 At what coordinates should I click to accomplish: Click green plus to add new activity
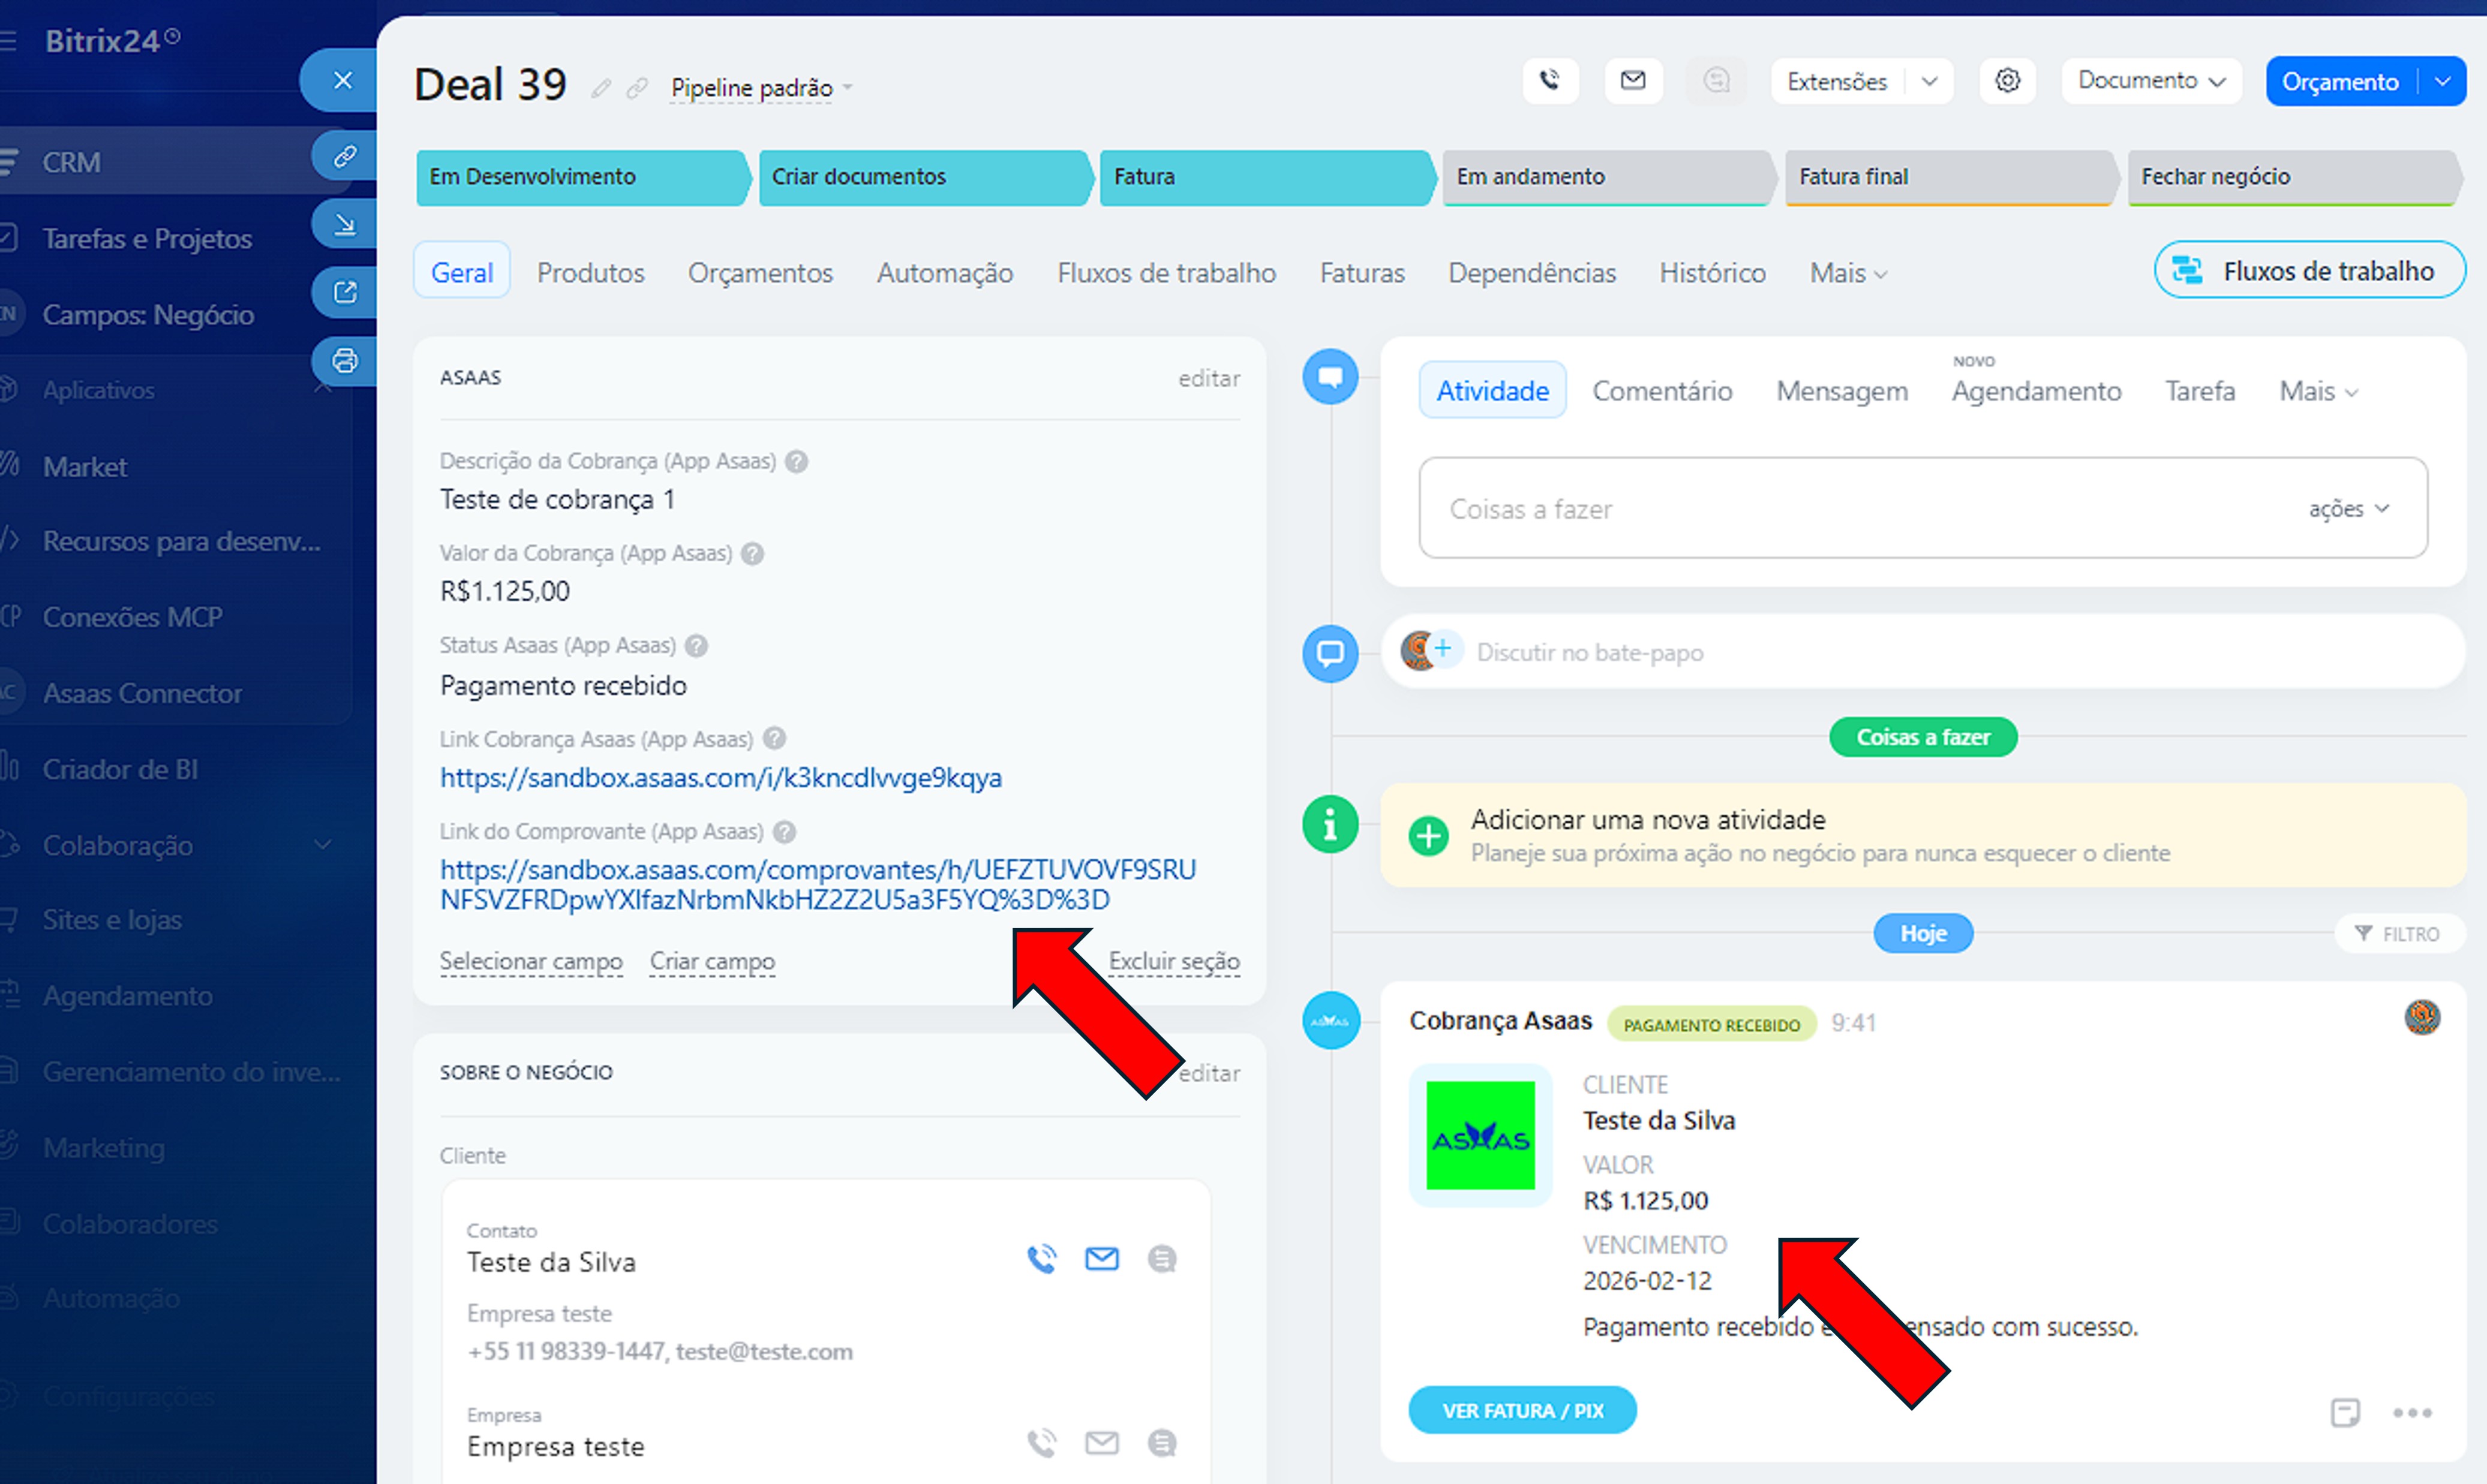coord(1428,835)
